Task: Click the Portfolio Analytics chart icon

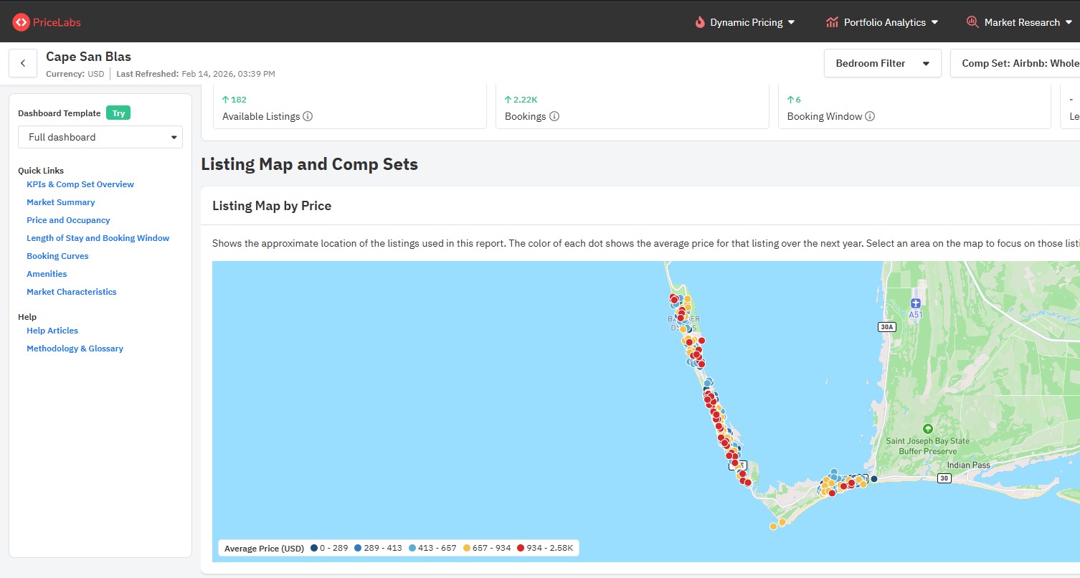Action: tap(832, 22)
